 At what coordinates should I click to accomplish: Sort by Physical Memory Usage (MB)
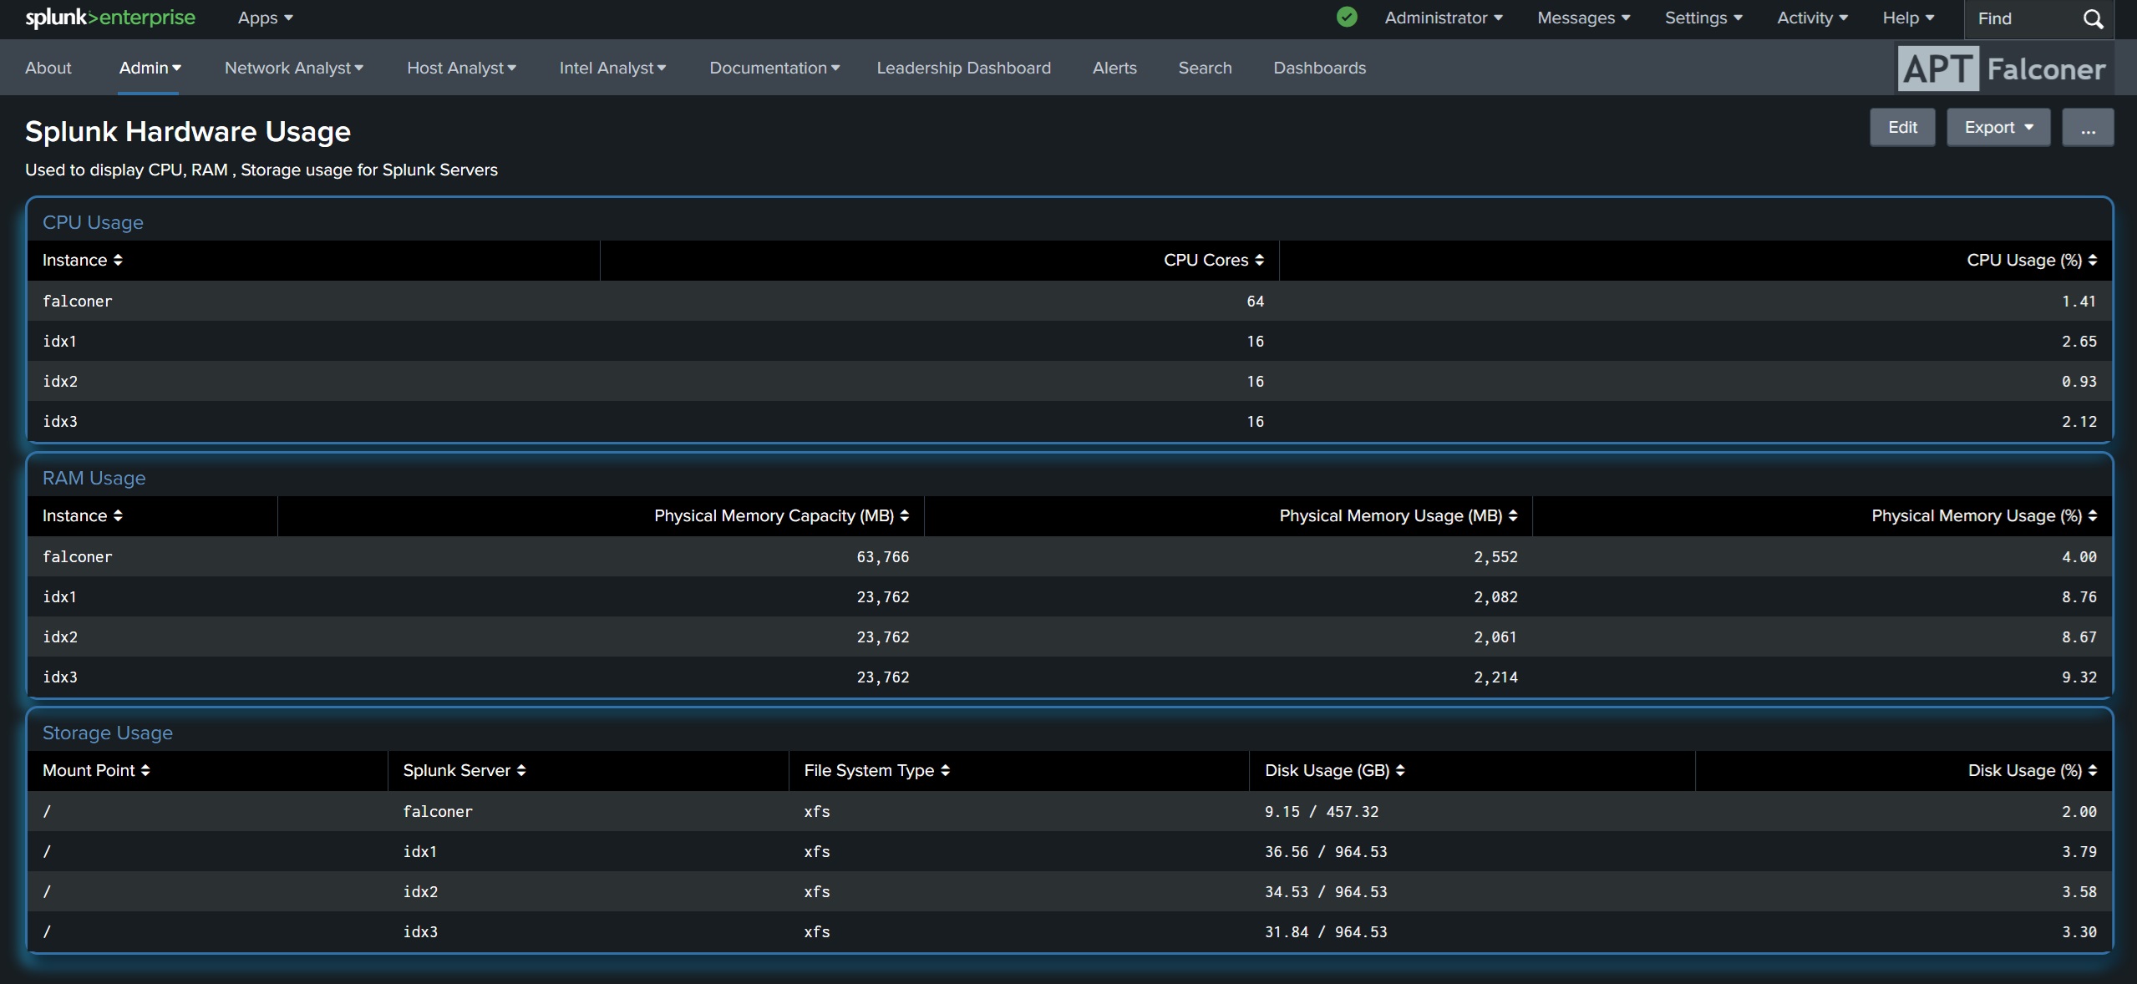1398,516
